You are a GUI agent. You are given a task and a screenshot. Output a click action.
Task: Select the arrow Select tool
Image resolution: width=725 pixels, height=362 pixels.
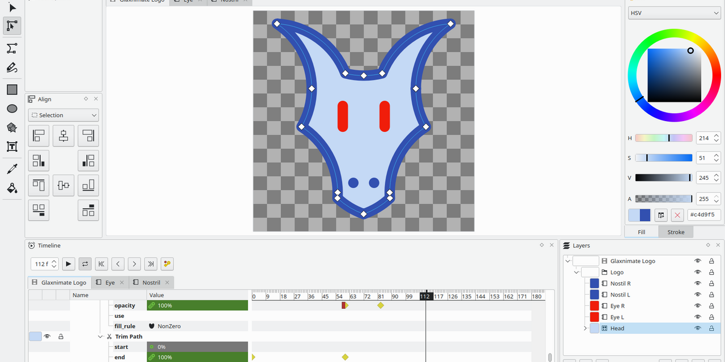pyautogui.click(x=12, y=7)
